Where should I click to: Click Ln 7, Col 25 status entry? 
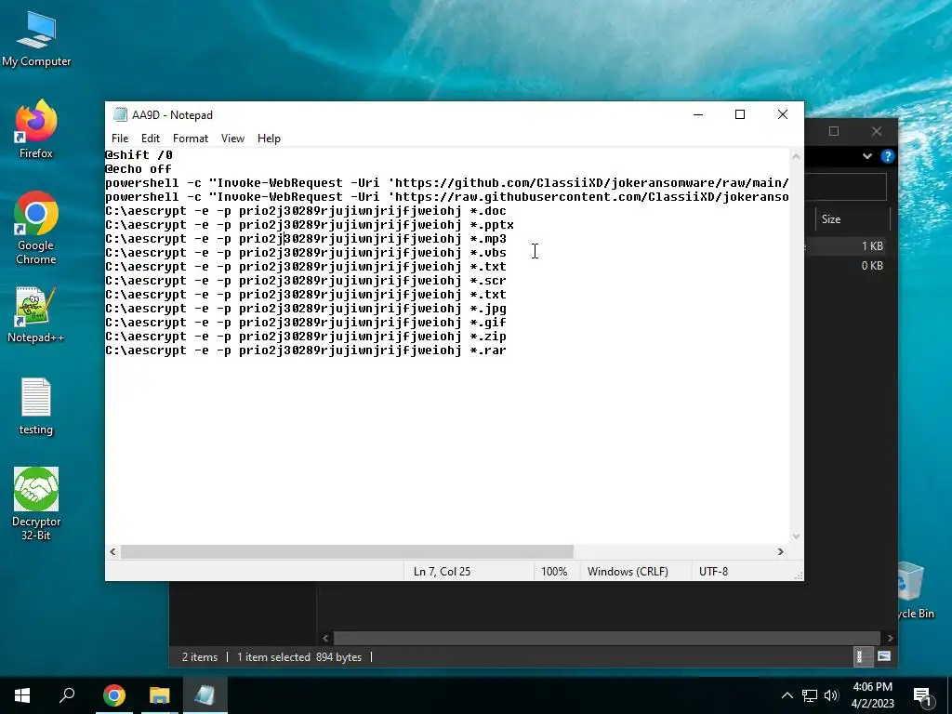coord(442,572)
